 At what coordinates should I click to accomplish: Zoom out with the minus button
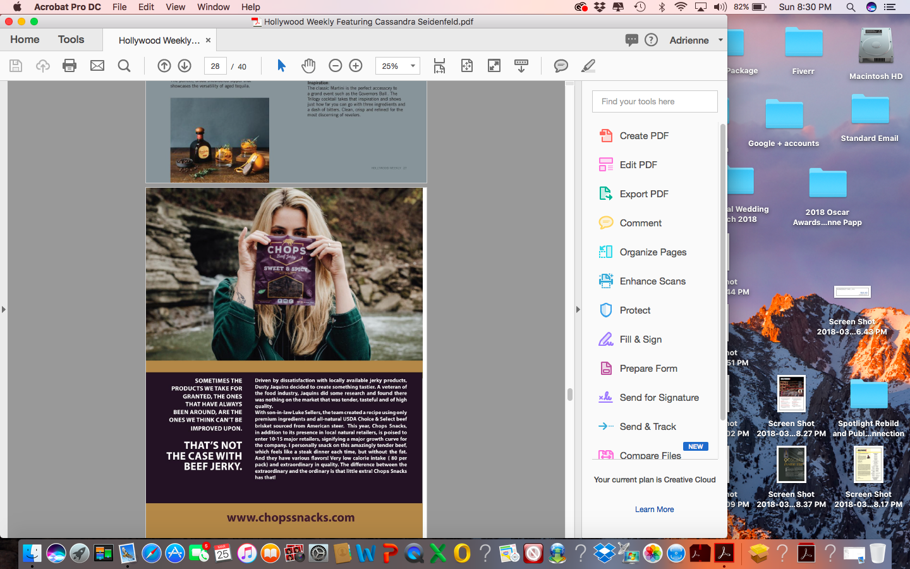336,66
